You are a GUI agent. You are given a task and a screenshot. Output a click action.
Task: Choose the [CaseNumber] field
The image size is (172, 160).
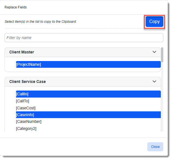coord(29,121)
